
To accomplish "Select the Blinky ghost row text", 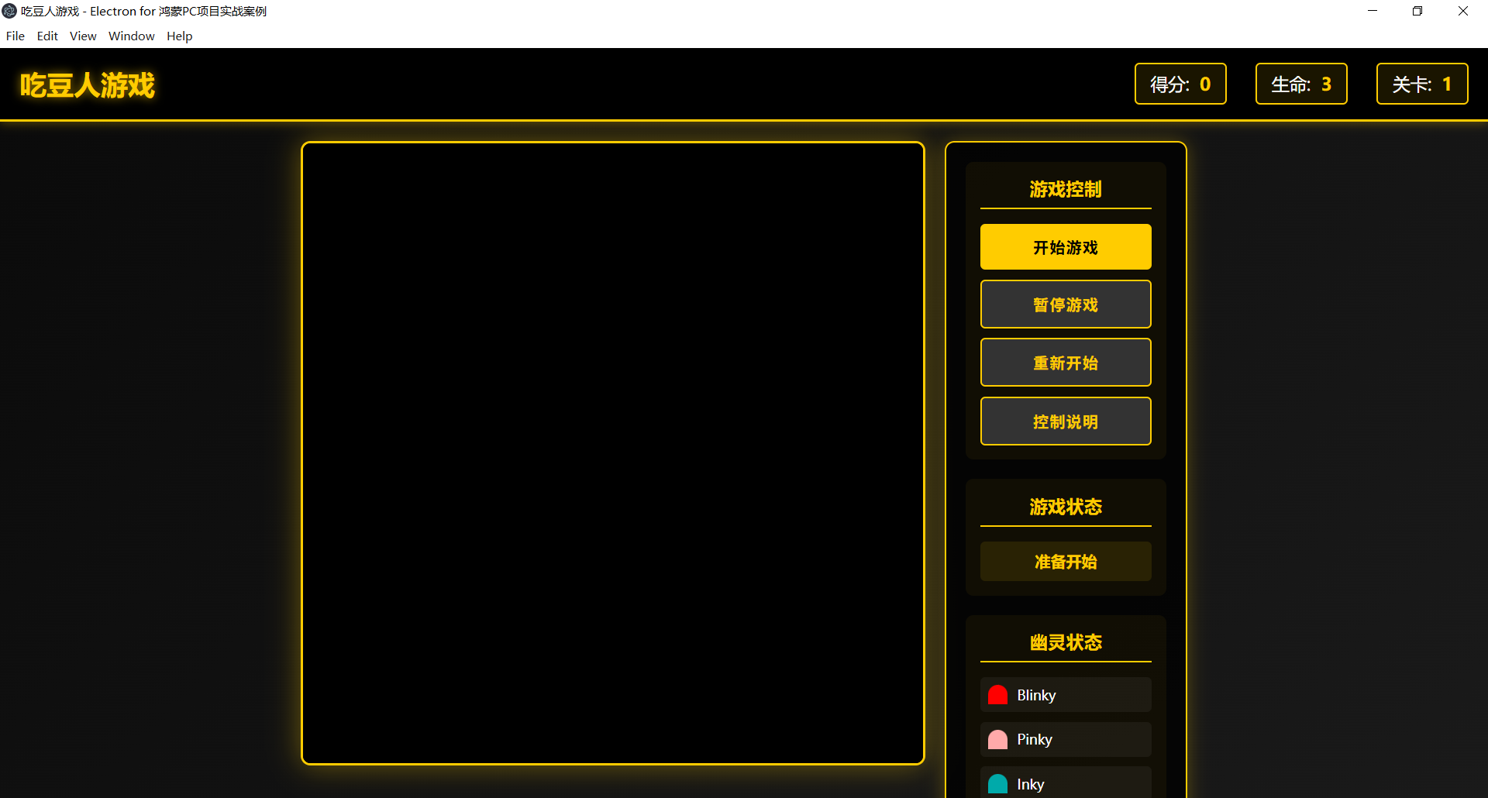I will click(x=1036, y=695).
